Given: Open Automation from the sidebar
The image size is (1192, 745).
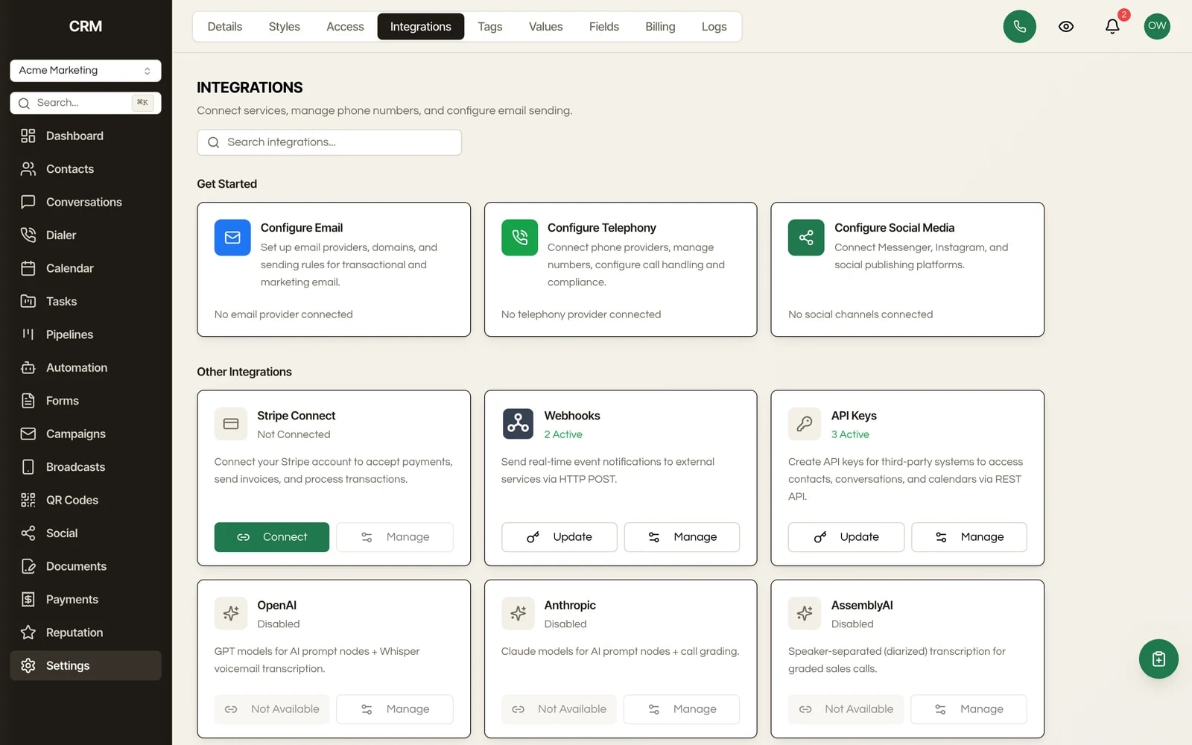Looking at the screenshot, I should (86, 368).
